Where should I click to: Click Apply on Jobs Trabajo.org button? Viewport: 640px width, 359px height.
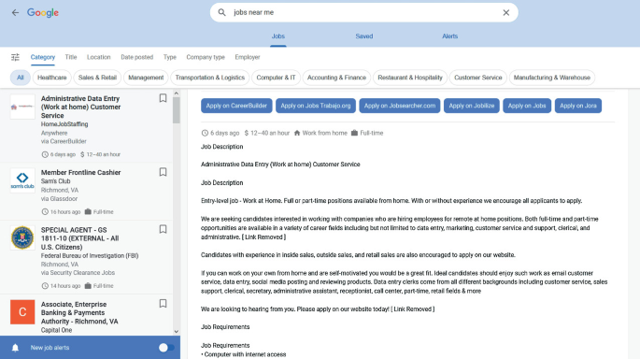[x=316, y=106]
